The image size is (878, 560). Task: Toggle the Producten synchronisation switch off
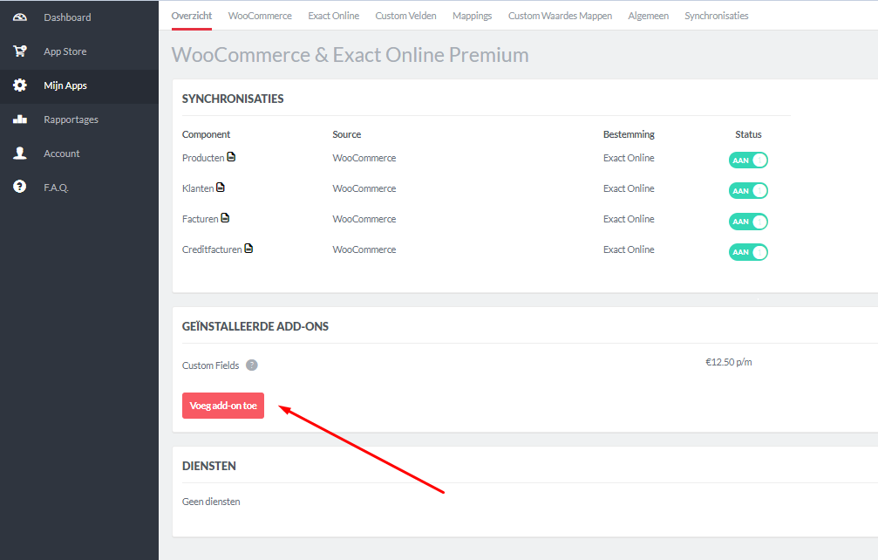click(748, 160)
